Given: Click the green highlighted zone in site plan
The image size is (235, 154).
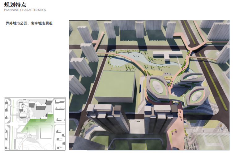Looking at the screenshot, I should (43, 122).
